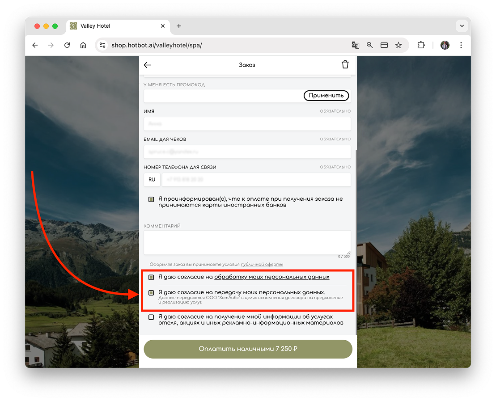Go back with the browser back arrow
Image resolution: width=496 pixels, height=401 pixels.
(35, 45)
